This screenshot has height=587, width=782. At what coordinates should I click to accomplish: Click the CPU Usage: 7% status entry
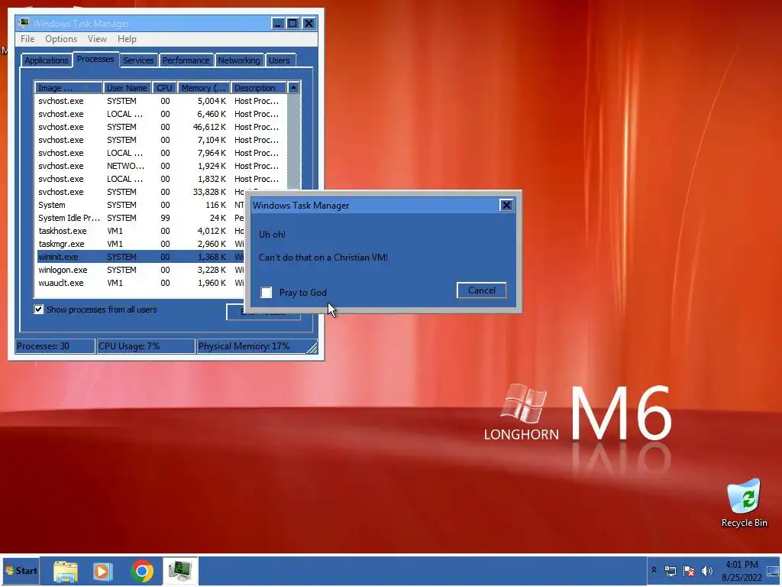(x=145, y=346)
